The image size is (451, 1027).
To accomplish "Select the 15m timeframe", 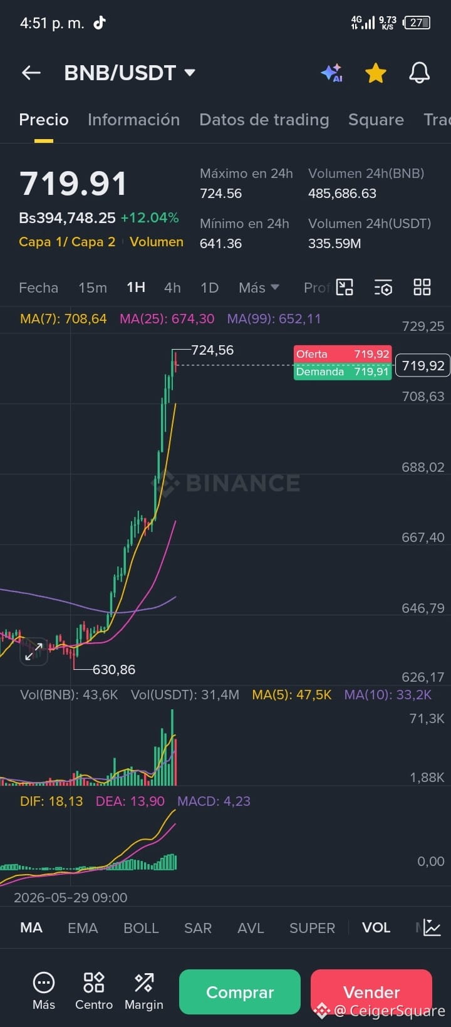I will (x=93, y=288).
